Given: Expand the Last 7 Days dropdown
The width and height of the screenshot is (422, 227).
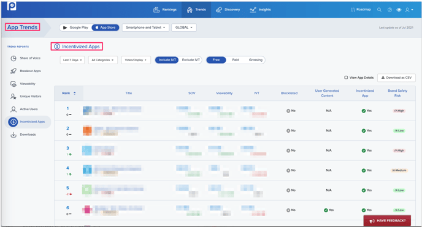Looking at the screenshot, I should tap(72, 60).
